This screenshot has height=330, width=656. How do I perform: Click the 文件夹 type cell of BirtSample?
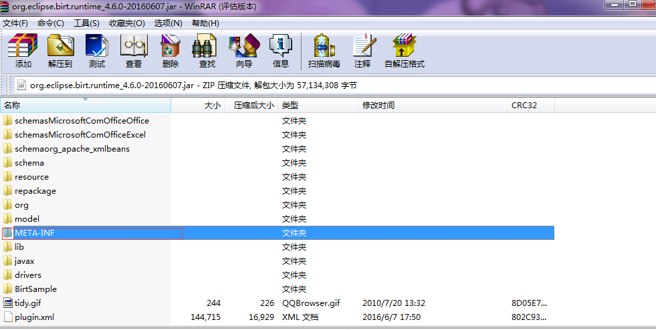coord(294,289)
